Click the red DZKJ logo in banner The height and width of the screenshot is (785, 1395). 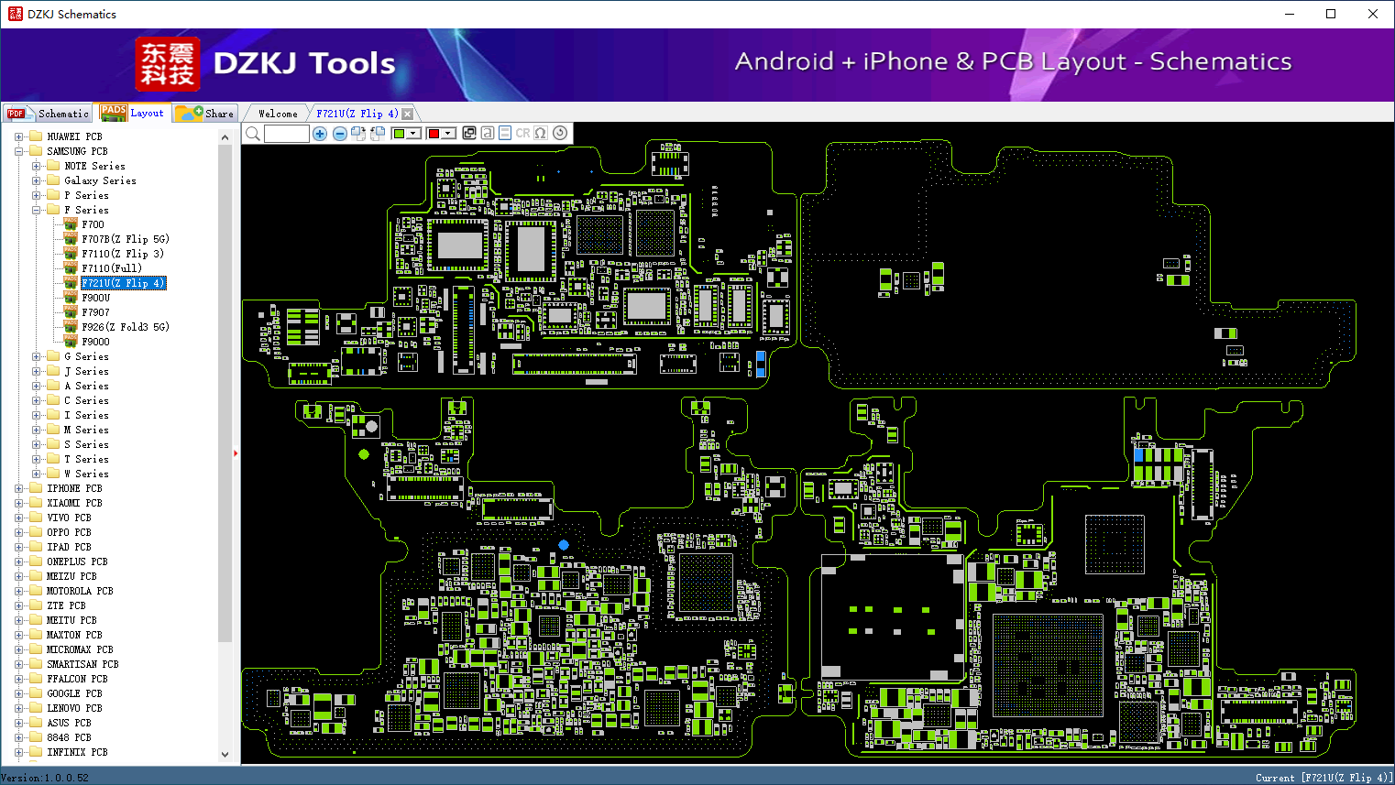168,64
